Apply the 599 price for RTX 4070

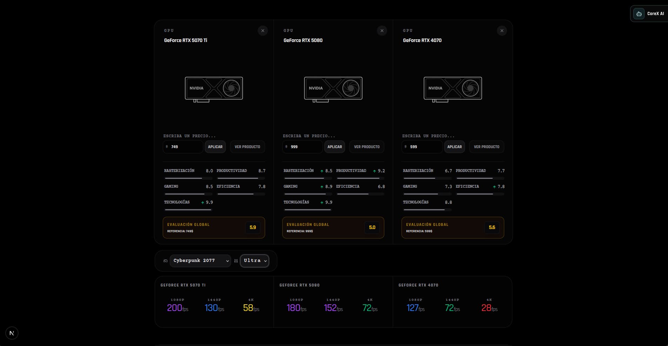click(454, 147)
